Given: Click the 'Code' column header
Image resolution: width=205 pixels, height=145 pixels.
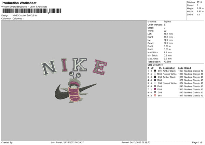Looking at the screenshot, I should [x=180, y=68].
